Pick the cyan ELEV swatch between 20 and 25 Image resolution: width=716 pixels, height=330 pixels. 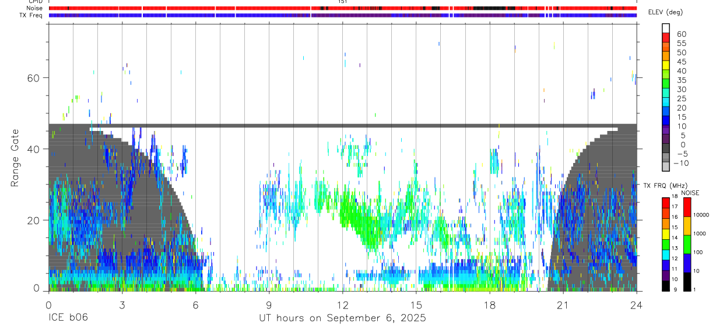[666, 103]
